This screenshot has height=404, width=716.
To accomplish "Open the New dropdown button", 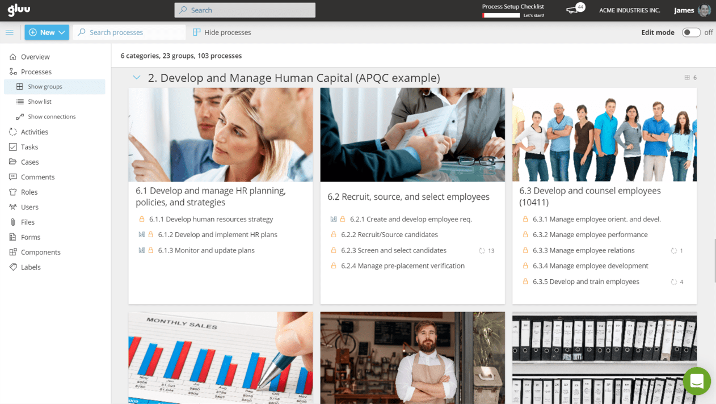I will coord(47,32).
